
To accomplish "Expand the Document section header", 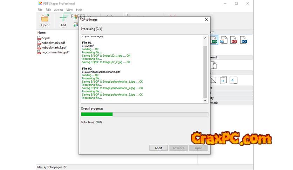I will [x=231, y=57].
